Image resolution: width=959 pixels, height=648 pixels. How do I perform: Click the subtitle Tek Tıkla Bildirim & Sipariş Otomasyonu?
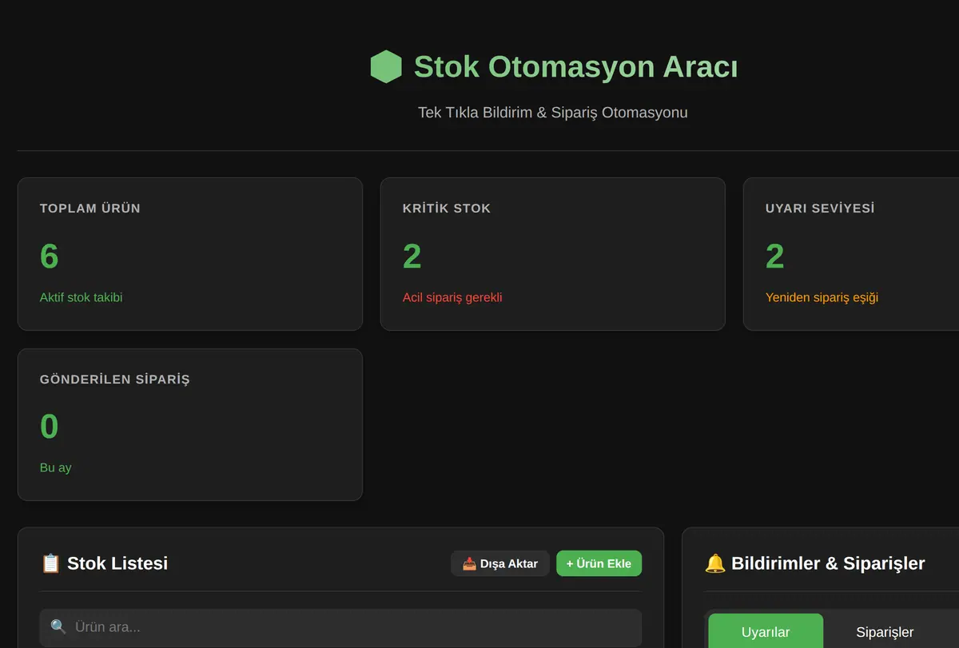[x=553, y=112]
